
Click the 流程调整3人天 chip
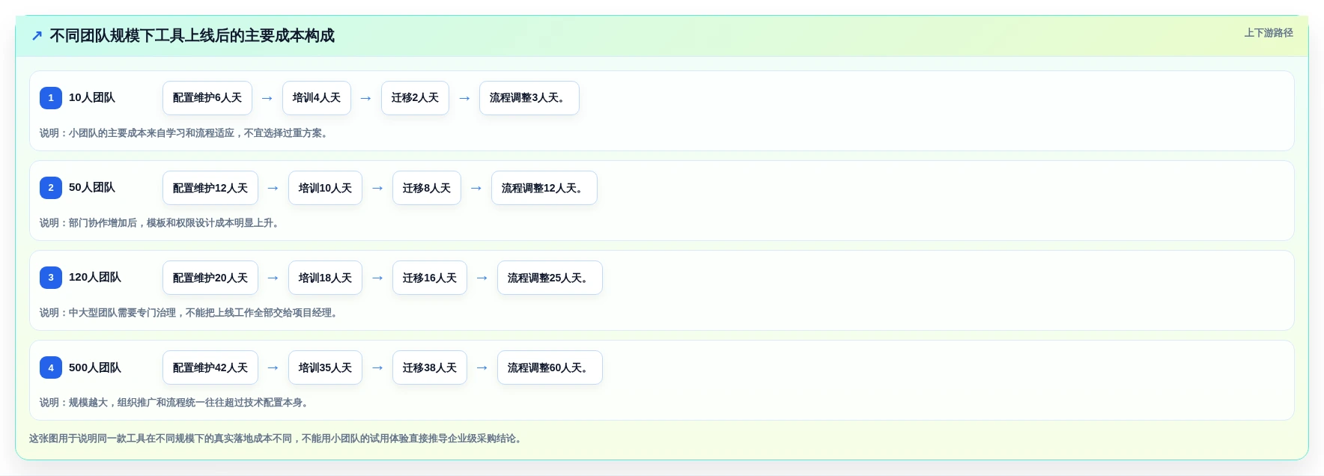[529, 98]
